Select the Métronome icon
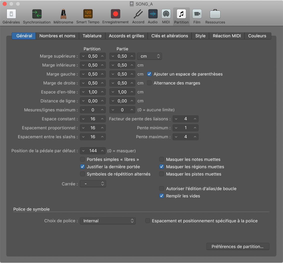The image size is (283, 263). pos(63,14)
